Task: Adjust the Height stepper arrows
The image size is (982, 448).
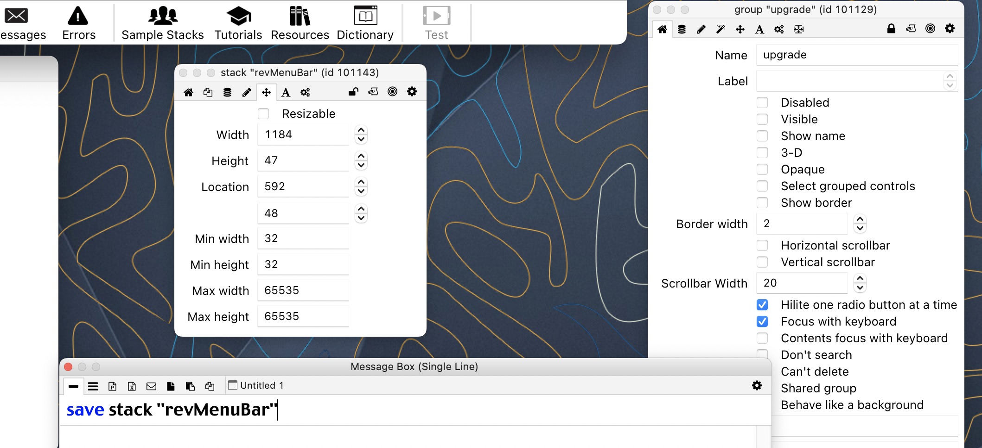Action: point(361,160)
